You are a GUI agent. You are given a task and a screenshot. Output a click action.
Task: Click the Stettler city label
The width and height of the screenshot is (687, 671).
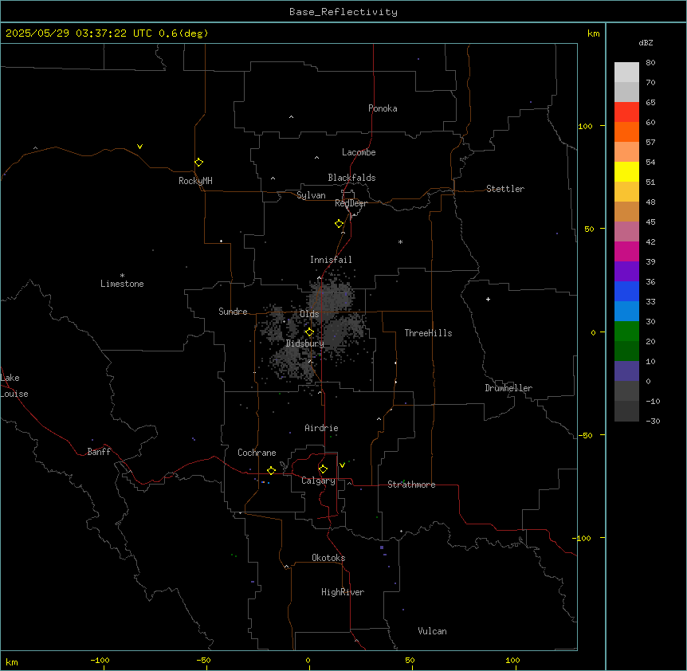tap(505, 189)
